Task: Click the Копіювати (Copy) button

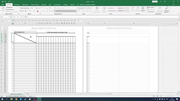Action: pos(10,10)
